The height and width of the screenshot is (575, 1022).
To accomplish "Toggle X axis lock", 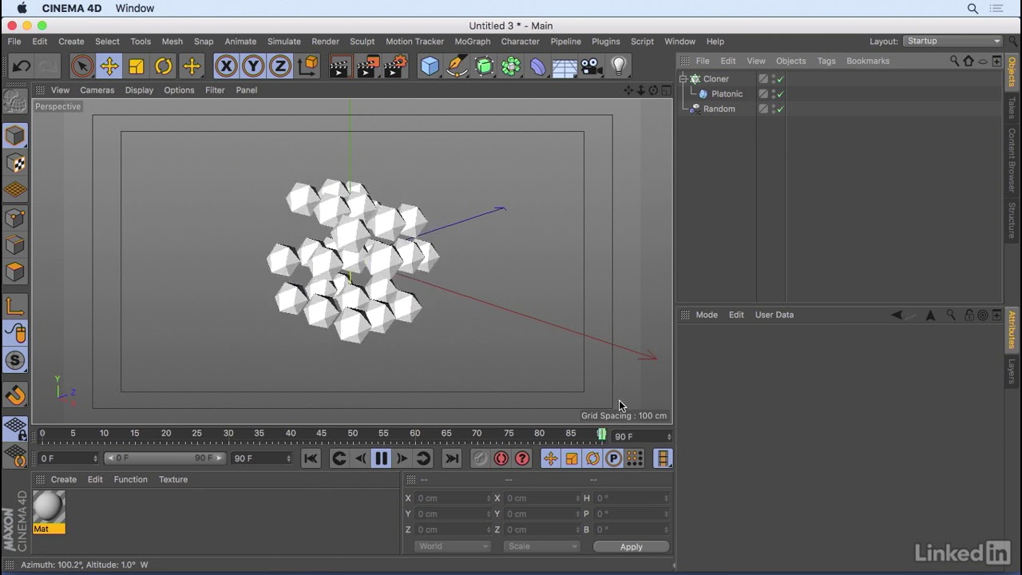I will tap(226, 66).
